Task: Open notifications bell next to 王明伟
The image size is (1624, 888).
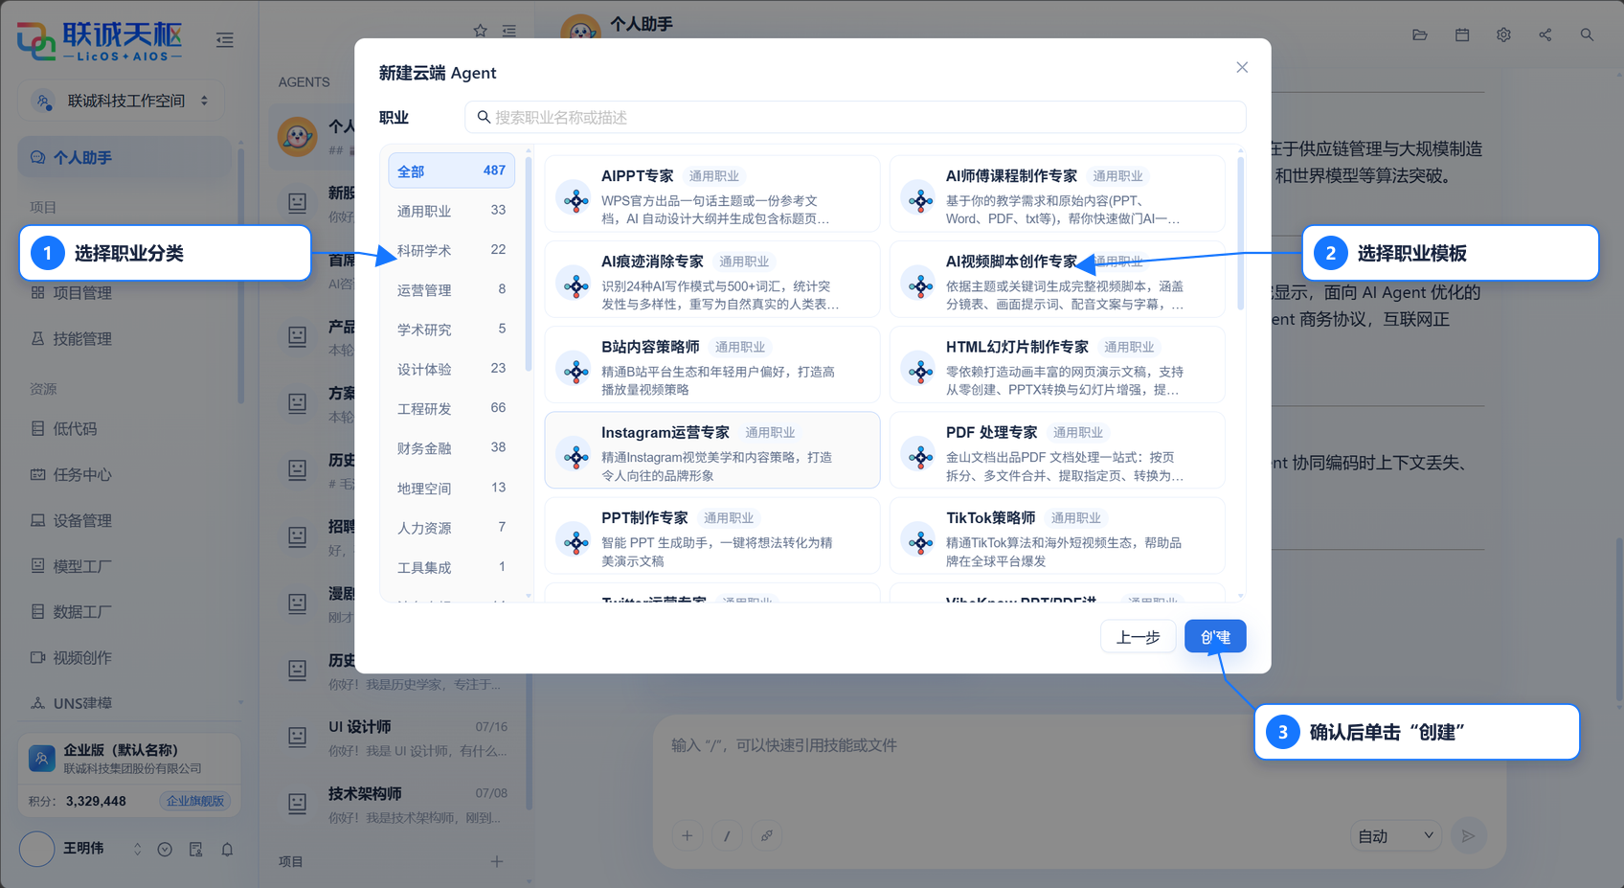Action: (227, 850)
